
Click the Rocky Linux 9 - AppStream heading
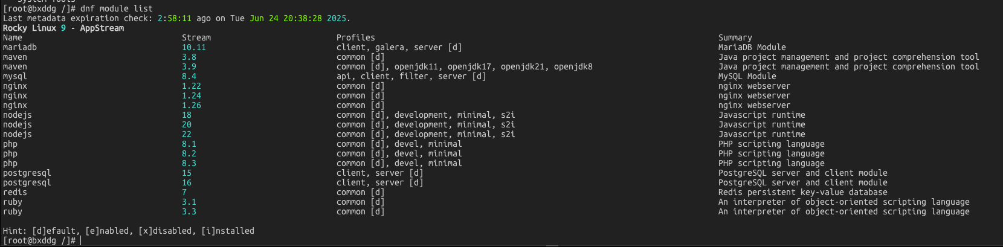tap(63, 28)
